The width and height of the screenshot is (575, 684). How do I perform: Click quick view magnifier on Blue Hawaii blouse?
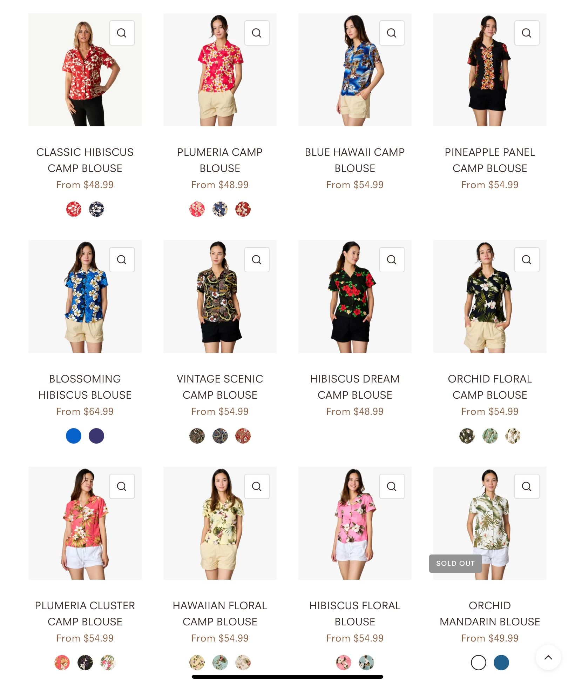point(392,33)
